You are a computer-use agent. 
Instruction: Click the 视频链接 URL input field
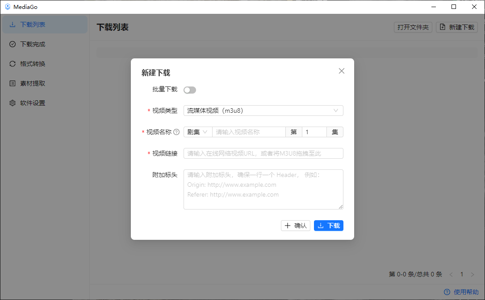point(263,153)
